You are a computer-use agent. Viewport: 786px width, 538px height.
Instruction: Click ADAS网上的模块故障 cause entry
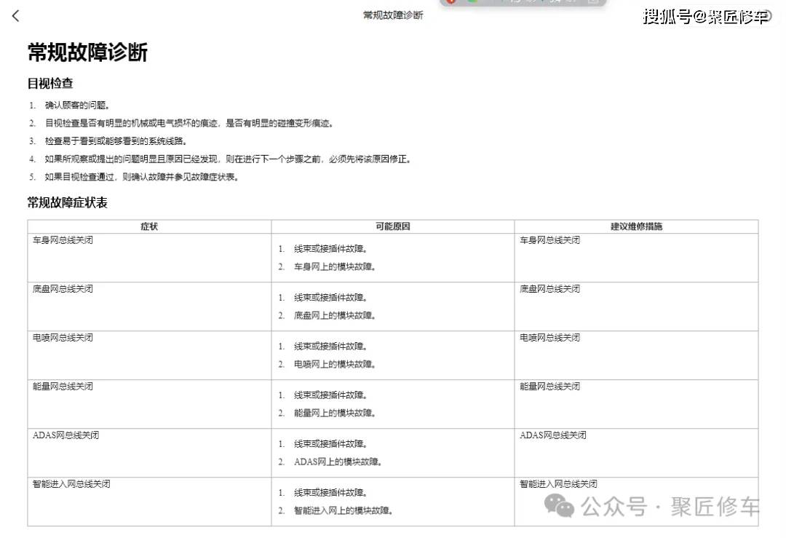(338, 462)
